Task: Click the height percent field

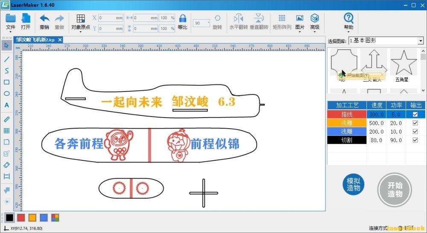Action: (167, 28)
